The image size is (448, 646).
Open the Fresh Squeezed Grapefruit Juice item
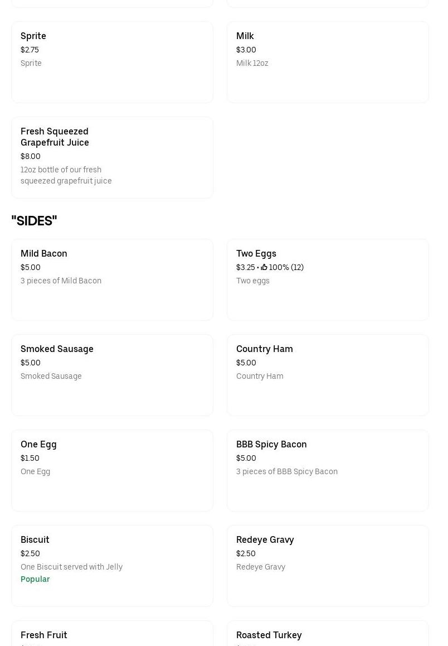(112, 157)
